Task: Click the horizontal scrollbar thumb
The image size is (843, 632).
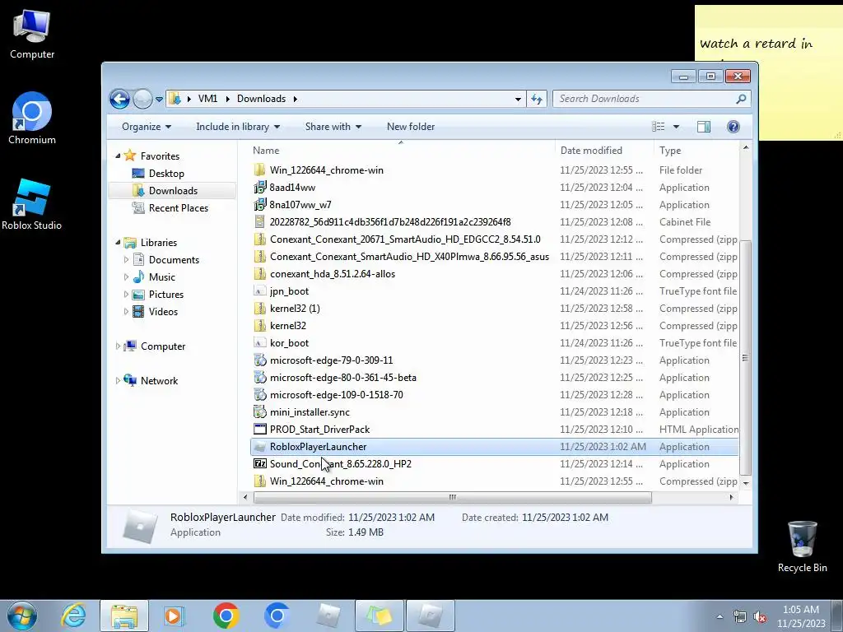Action: tap(452, 498)
